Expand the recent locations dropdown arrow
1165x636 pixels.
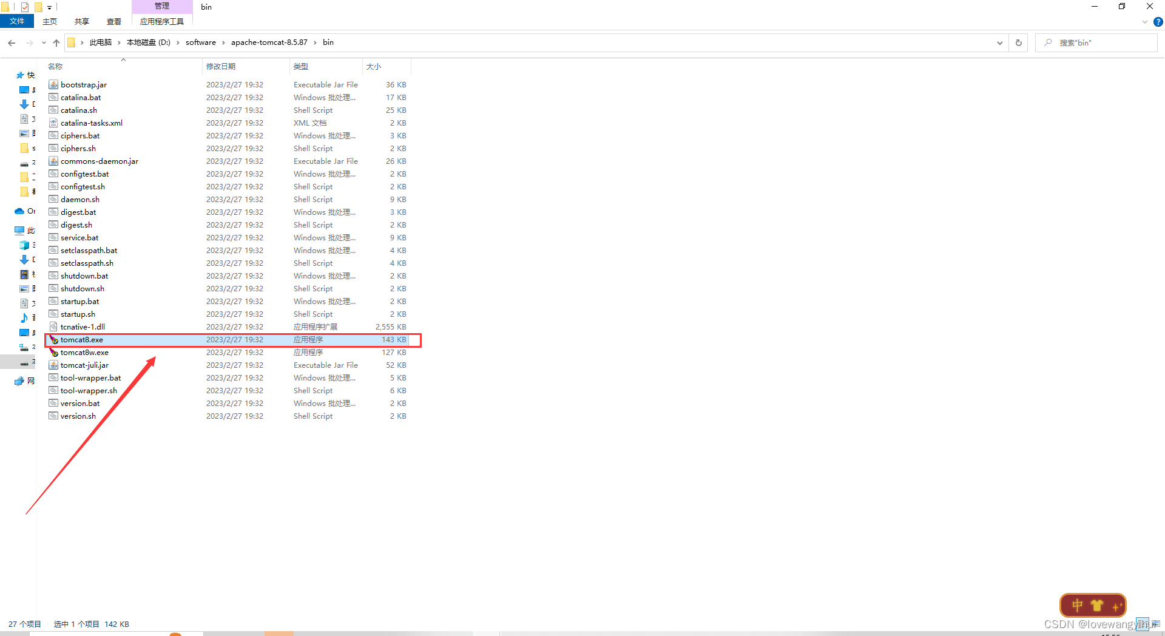pos(44,42)
